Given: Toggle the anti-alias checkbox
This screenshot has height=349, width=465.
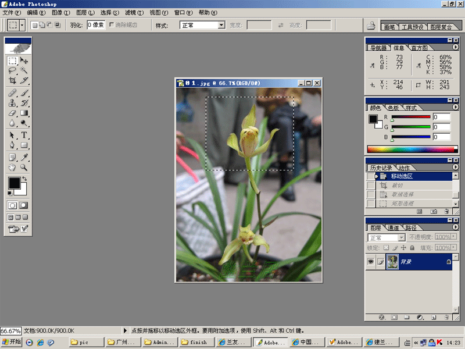Looking at the screenshot, I should coord(112,24).
